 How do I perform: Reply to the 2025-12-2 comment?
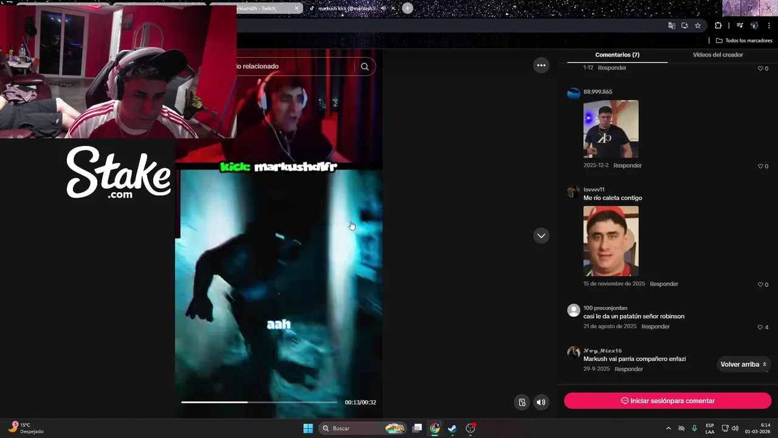click(x=627, y=165)
